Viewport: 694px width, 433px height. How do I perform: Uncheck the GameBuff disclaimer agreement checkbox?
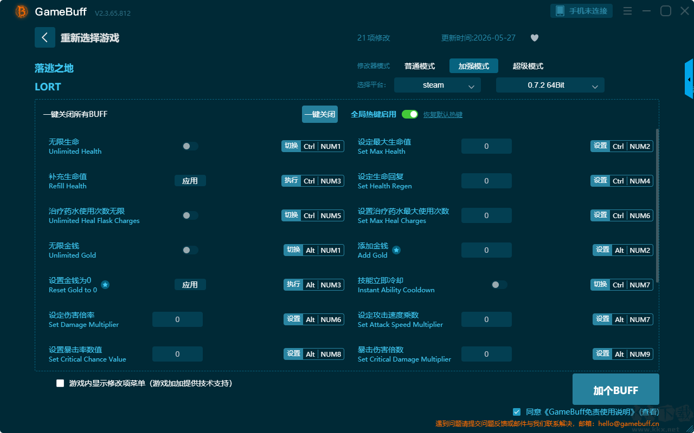pos(517,412)
